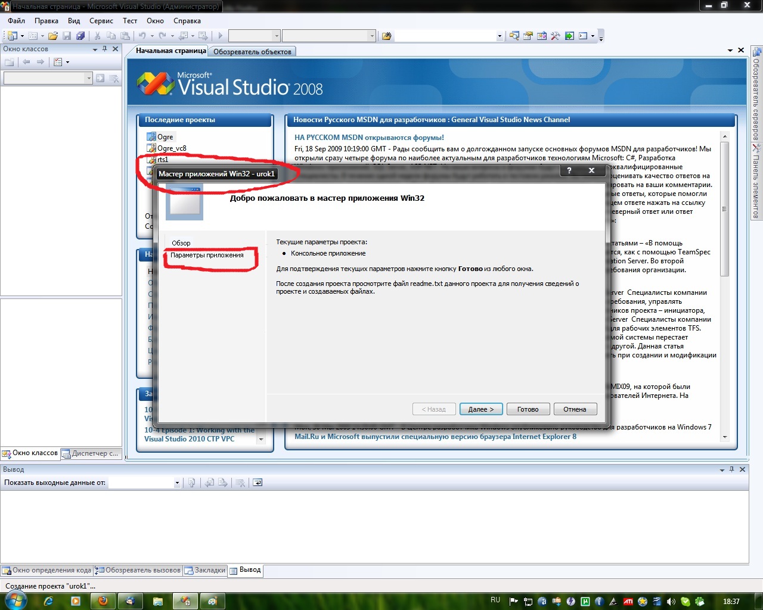This screenshot has height=610, width=763.
Task: Click Далее button in the wizard
Action: (481, 409)
